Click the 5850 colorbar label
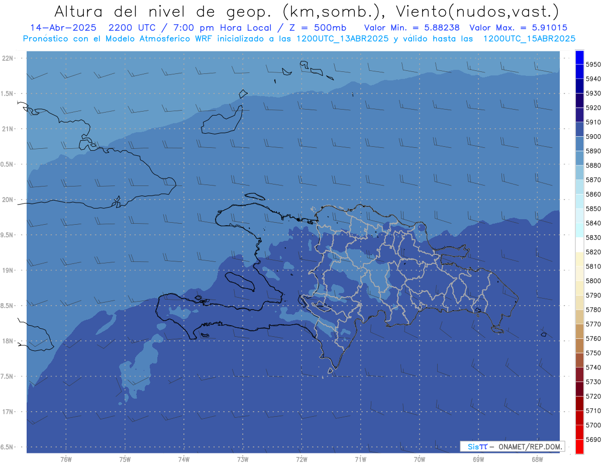 [593, 209]
